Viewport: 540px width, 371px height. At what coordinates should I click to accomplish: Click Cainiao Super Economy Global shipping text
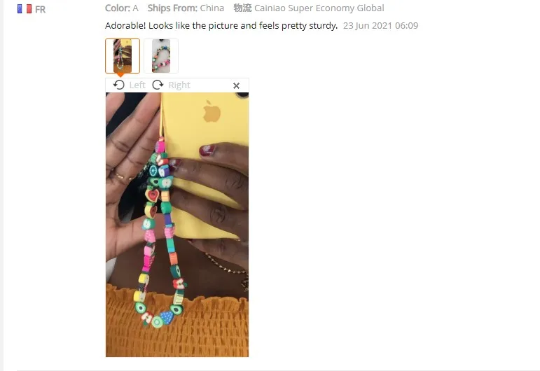[x=319, y=8]
